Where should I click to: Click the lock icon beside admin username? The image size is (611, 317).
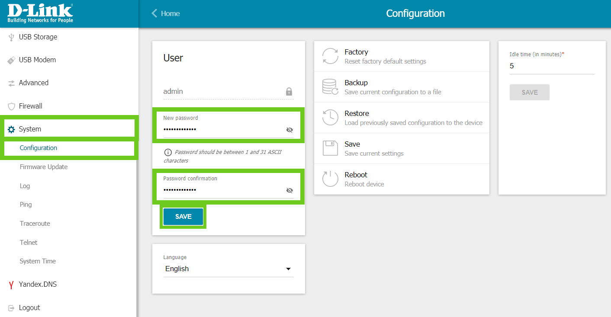click(289, 92)
